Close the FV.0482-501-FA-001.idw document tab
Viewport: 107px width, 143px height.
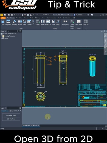point(38,126)
